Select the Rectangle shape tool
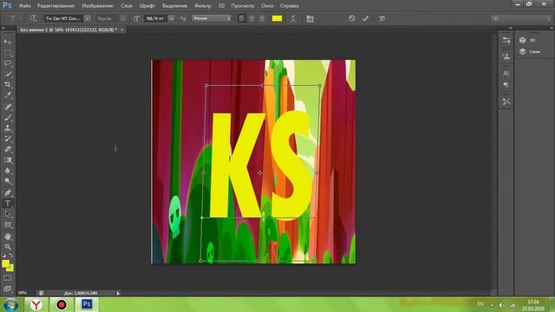Screen dimensions: 555x312 (8, 224)
